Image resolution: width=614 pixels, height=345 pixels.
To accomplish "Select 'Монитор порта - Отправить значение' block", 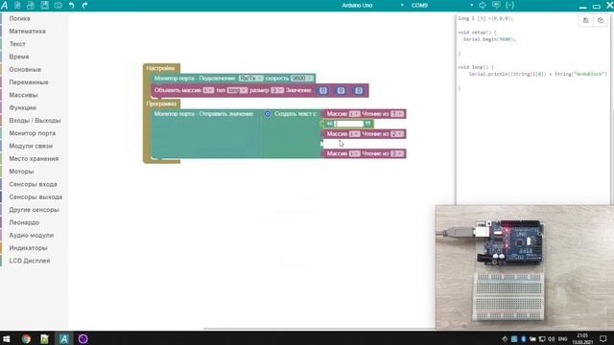I will 203,114.
